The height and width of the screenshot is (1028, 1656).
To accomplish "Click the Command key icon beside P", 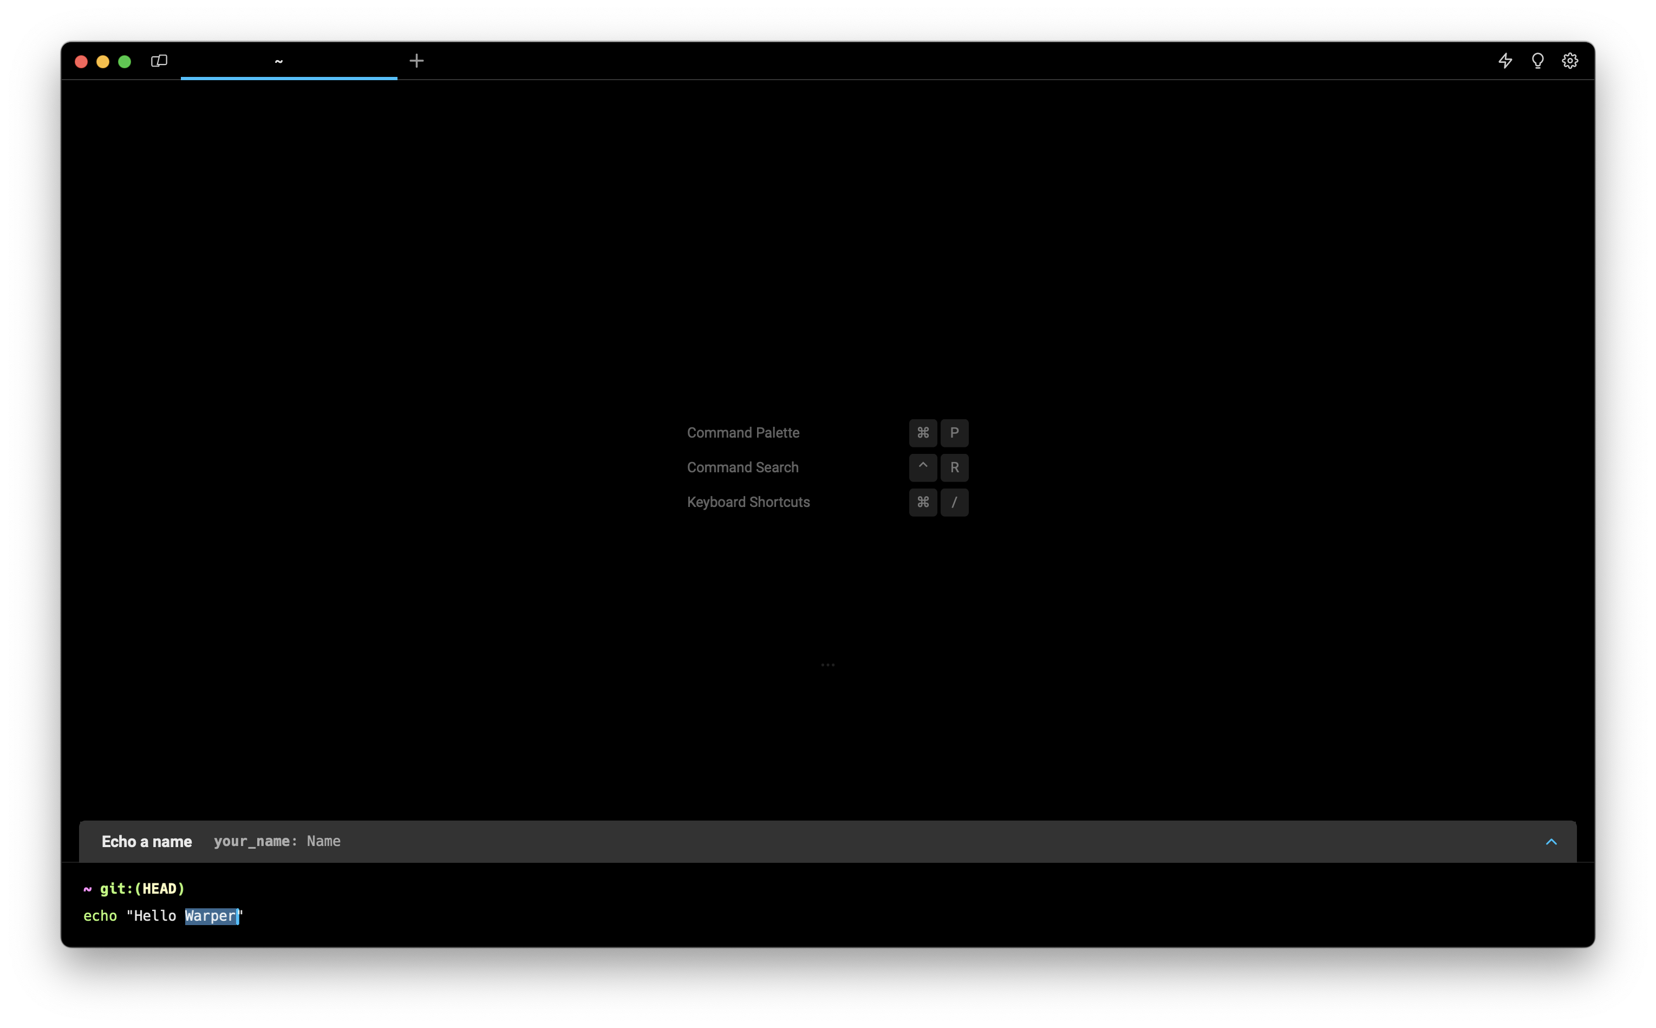I will click(922, 433).
